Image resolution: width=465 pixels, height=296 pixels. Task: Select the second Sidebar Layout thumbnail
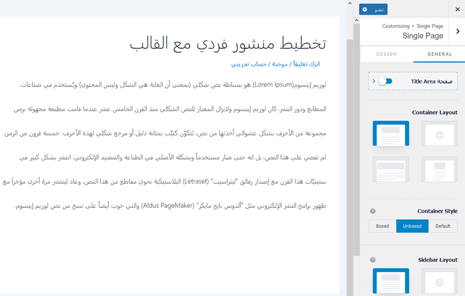point(438,282)
